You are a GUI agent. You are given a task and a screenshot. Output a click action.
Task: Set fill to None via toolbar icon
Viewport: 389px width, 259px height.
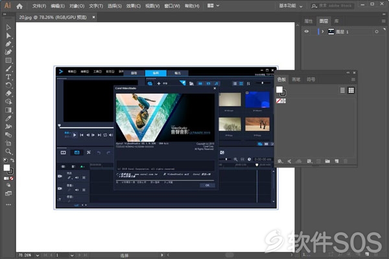tap(12, 179)
